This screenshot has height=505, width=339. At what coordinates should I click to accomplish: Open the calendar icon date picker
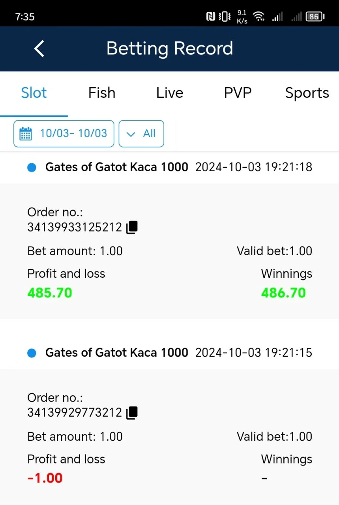click(x=26, y=134)
